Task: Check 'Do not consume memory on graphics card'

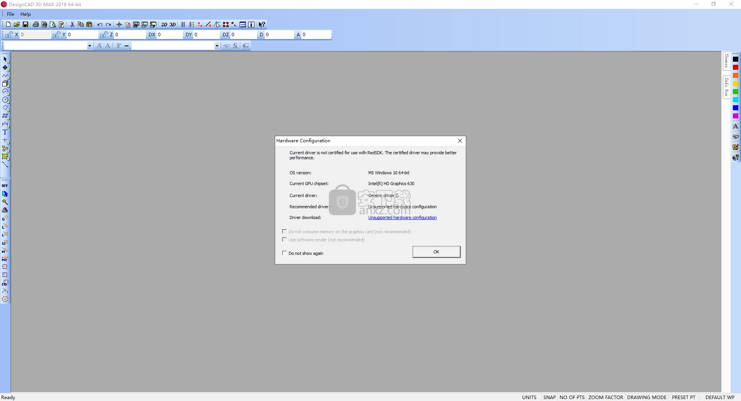Action: [284, 231]
